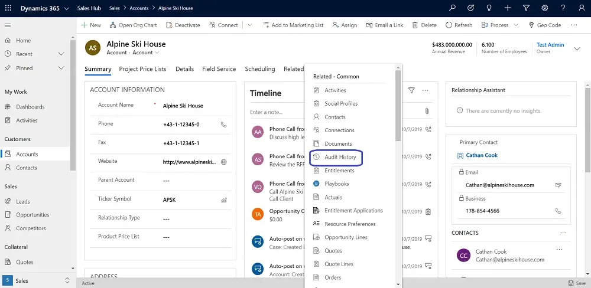591x288 pixels.
Task: Click the phone icon next to Phone field
Action: point(223,125)
